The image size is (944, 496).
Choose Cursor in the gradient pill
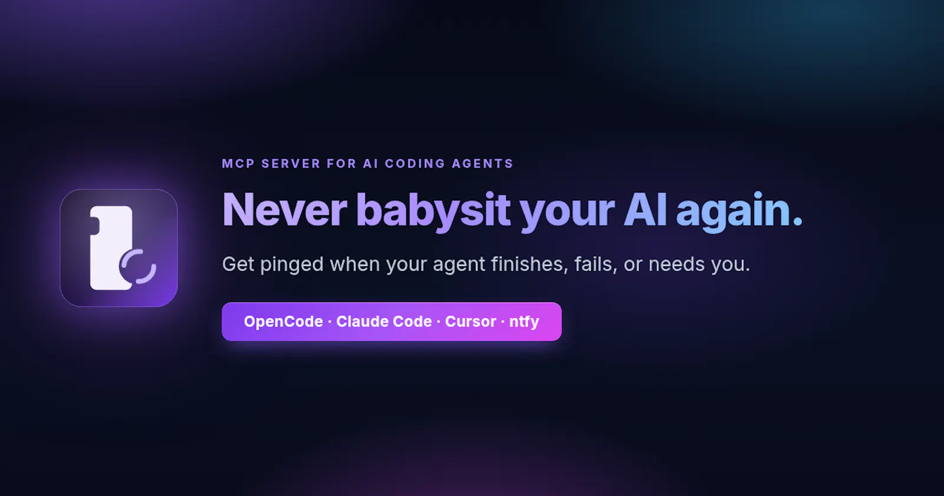[x=470, y=322]
